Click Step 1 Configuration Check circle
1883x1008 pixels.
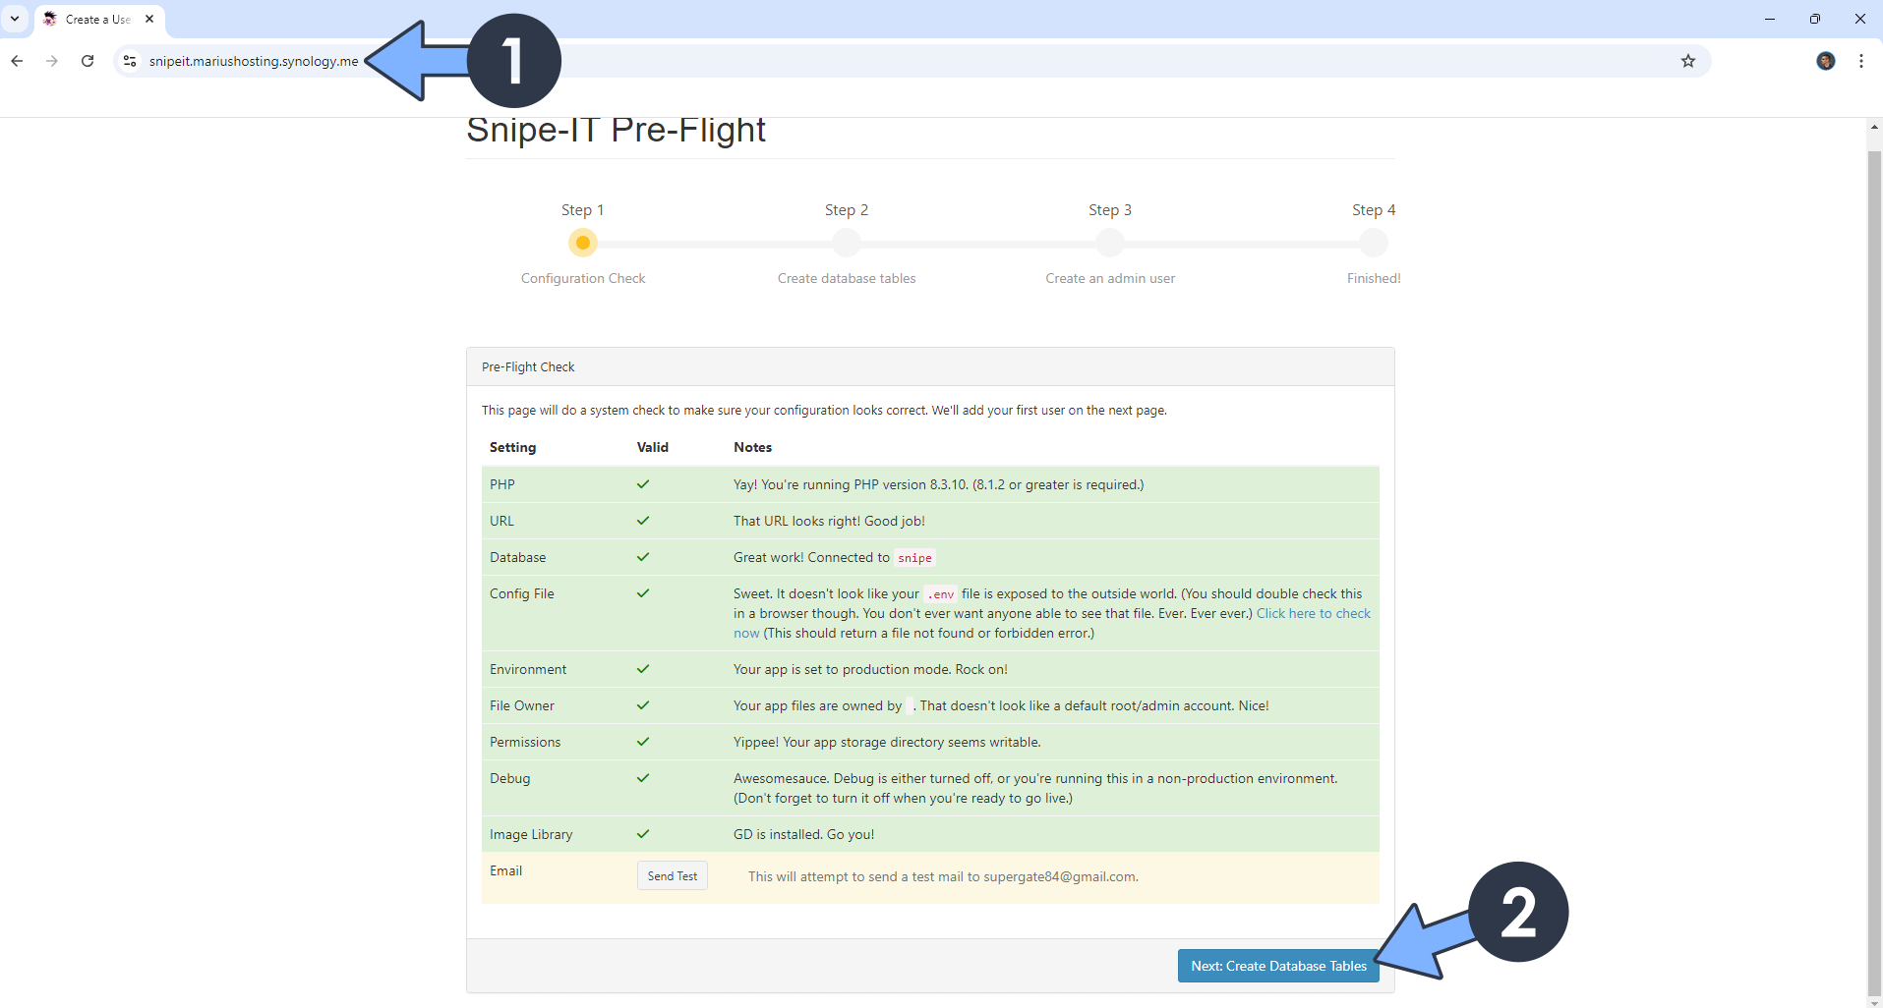(x=583, y=242)
